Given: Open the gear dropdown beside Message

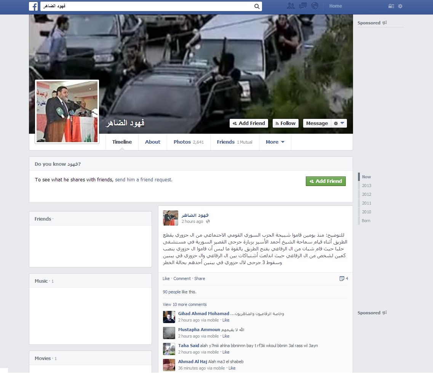Looking at the screenshot, I should [x=339, y=123].
